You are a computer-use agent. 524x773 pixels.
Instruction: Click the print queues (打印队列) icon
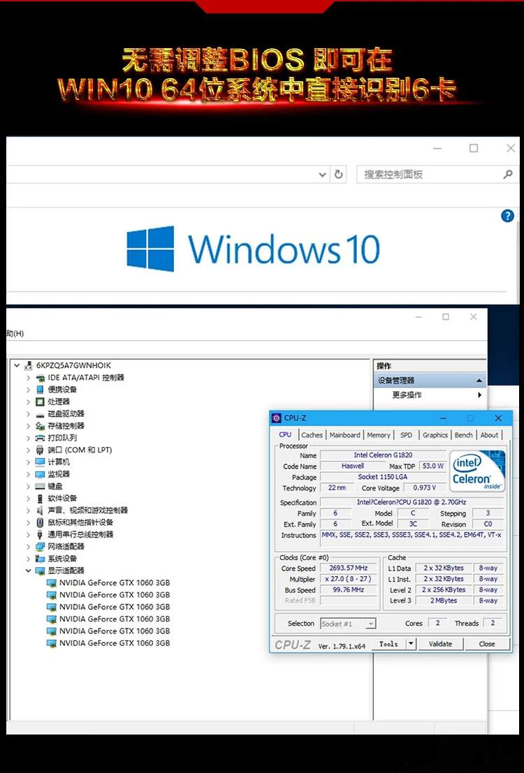40,438
